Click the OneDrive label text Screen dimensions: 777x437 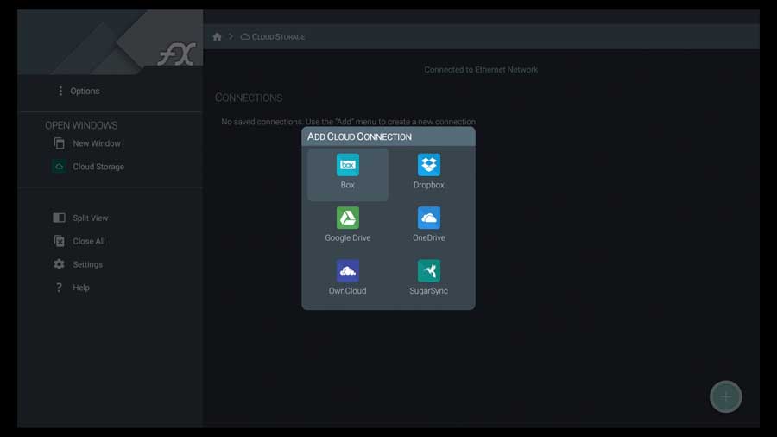point(428,237)
